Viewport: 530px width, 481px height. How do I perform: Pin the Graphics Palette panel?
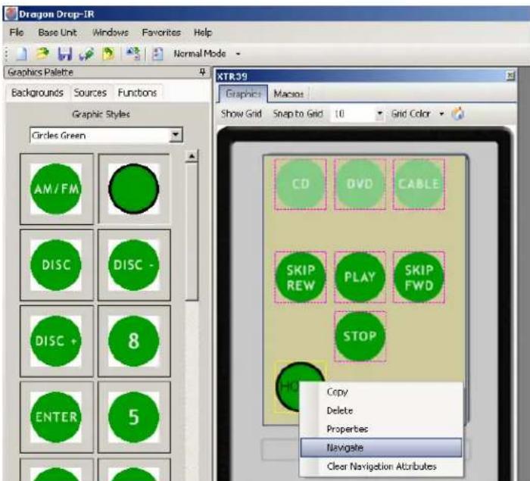(202, 72)
